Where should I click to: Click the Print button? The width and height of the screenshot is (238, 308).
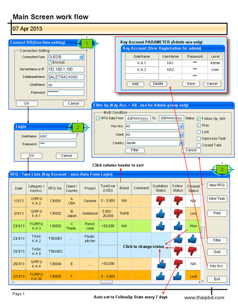[x=217, y=213]
